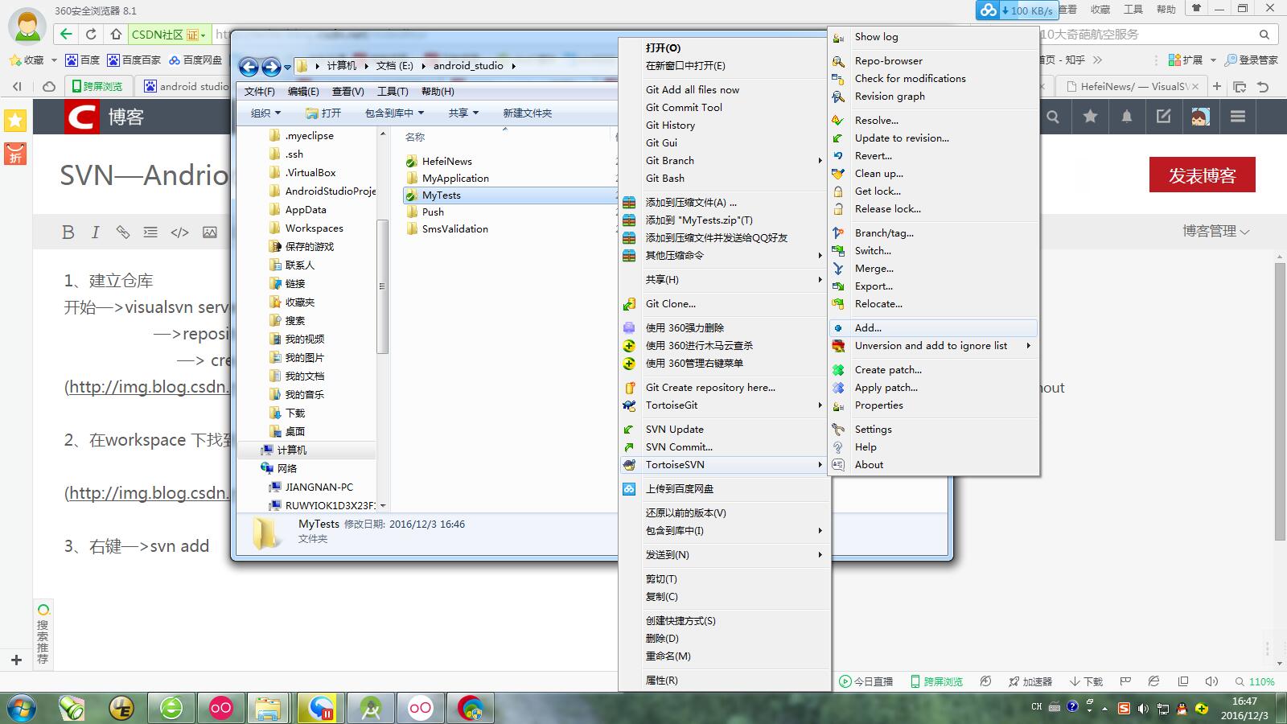Click the CSDN notification bell icon
The image size is (1287, 724).
[1126, 117]
